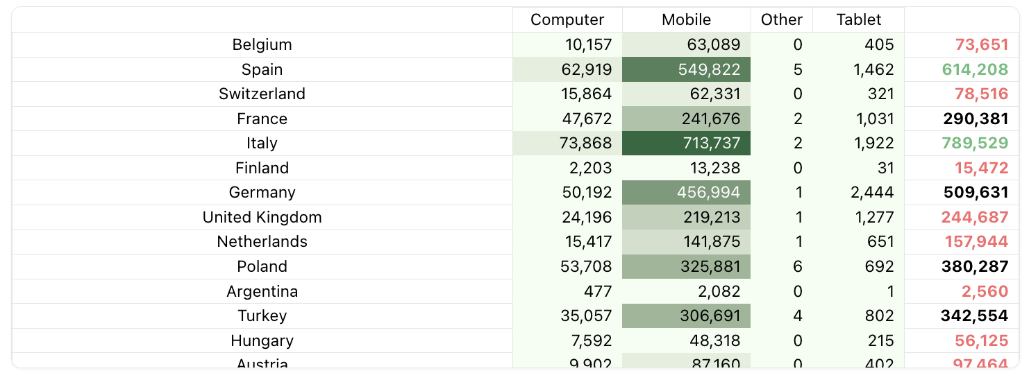The height and width of the screenshot is (380, 1029).
Task: Select the Hungary row label
Action: click(x=262, y=341)
